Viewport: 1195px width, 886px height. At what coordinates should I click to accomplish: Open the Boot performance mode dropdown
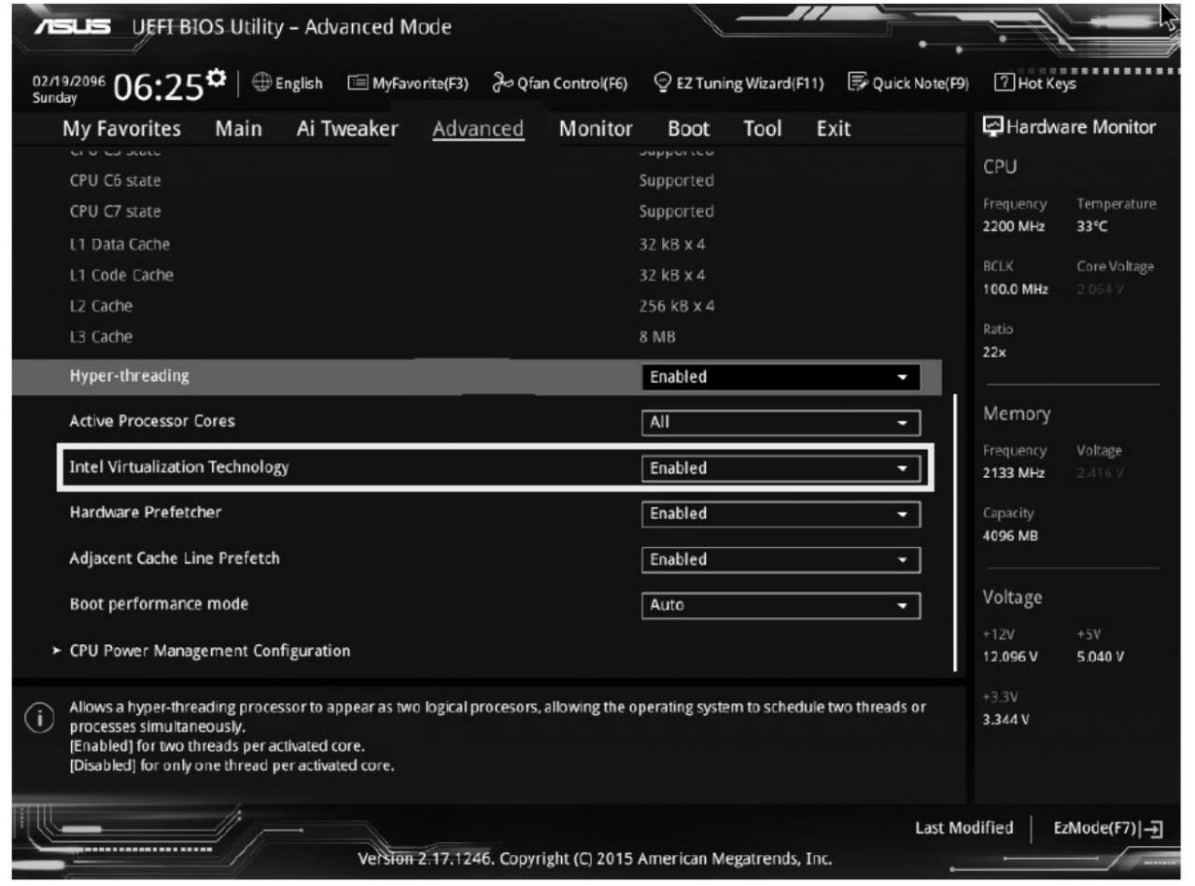[x=780, y=605]
